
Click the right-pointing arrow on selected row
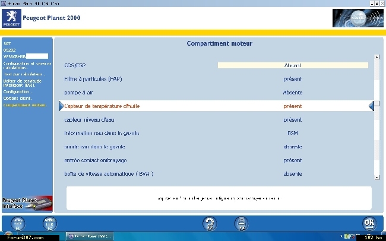[x=62, y=106]
